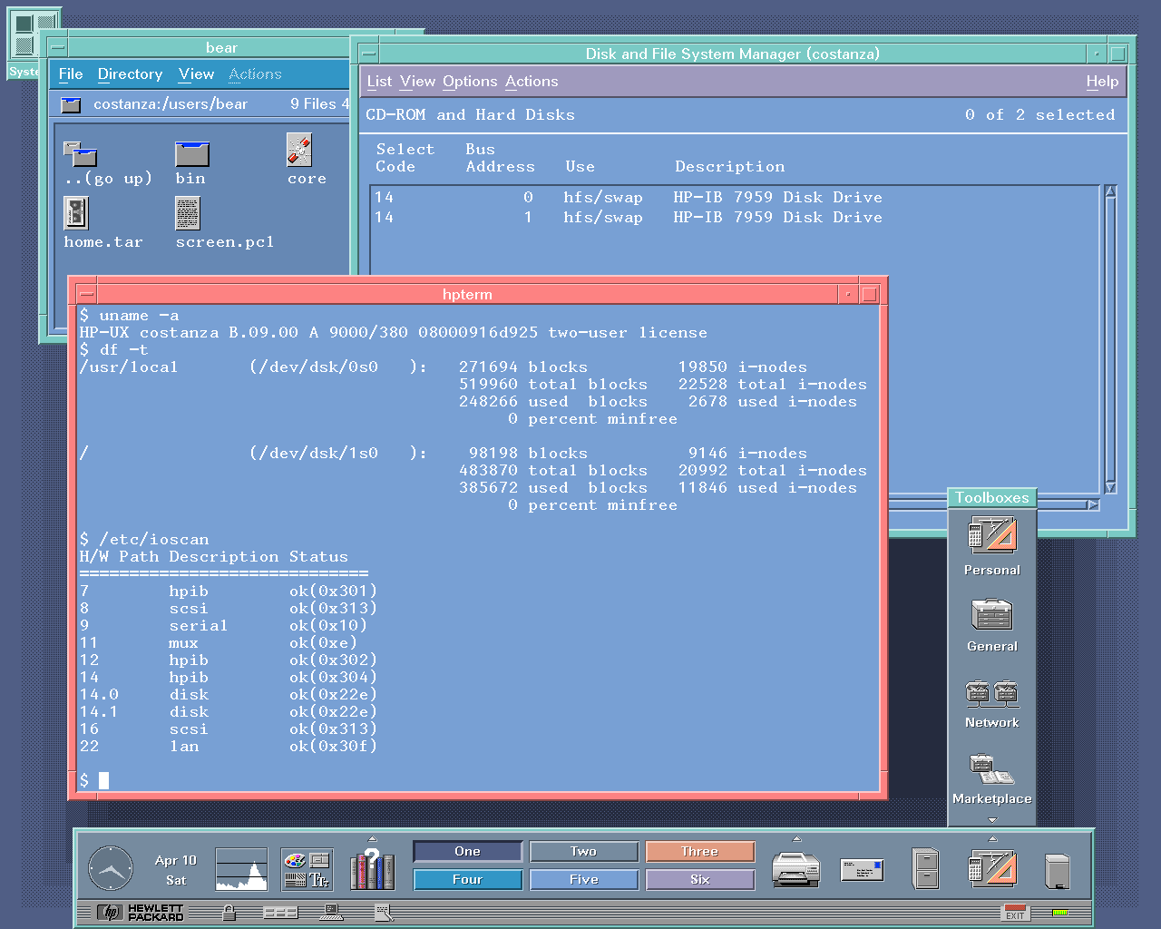Image resolution: width=1161 pixels, height=929 pixels.
Task: Click the busy light indicator
Action: click(x=1059, y=913)
